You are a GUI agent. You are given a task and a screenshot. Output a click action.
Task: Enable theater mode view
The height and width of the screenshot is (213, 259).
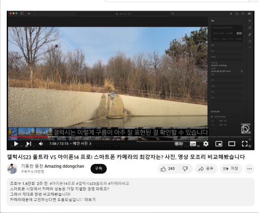(x=232, y=144)
